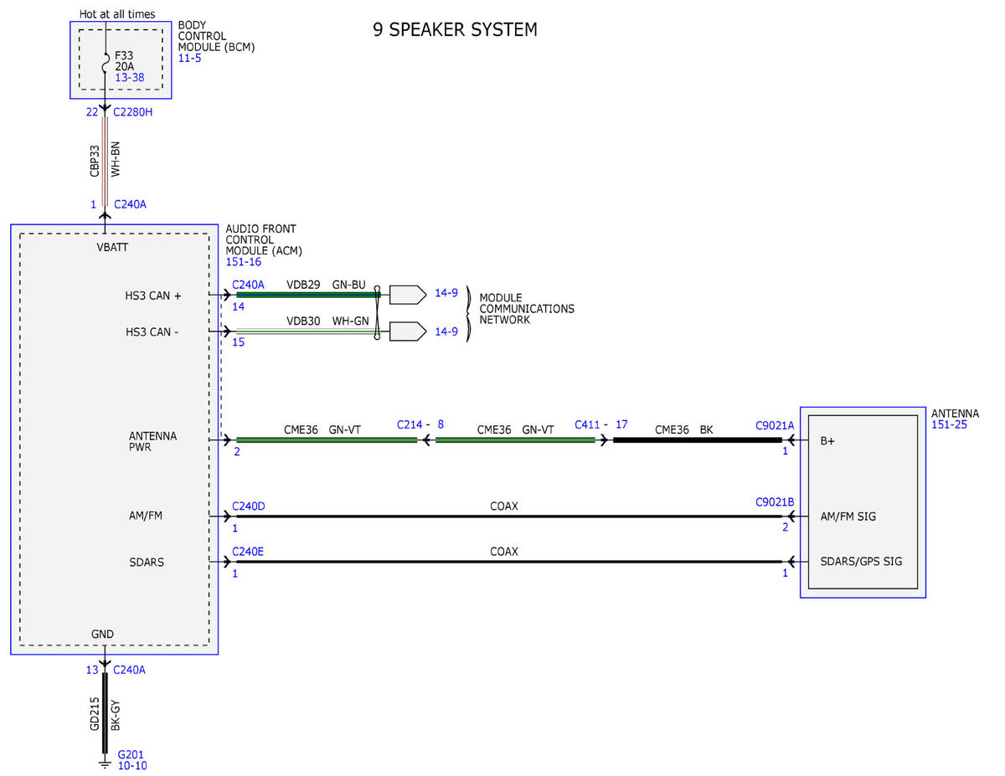Click the "Hot at all times" label

[x=116, y=14]
